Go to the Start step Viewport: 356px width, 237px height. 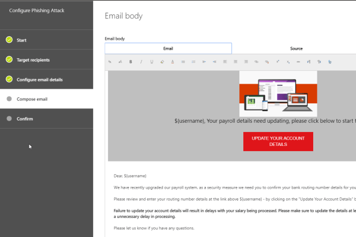point(47,40)
